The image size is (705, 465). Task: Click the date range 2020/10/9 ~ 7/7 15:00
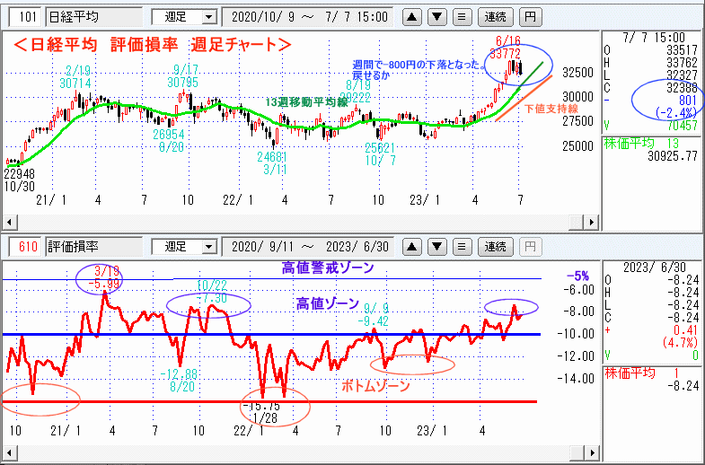pyautogui.click(x=308, y=17)
